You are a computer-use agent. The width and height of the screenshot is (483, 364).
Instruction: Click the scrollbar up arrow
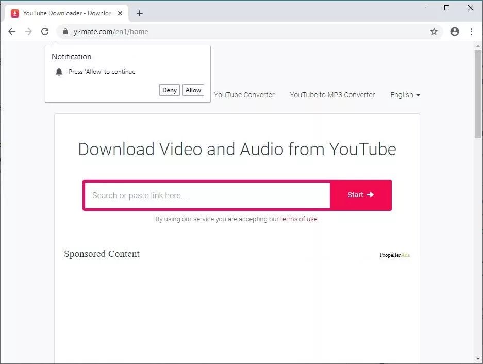pos(478,46)
